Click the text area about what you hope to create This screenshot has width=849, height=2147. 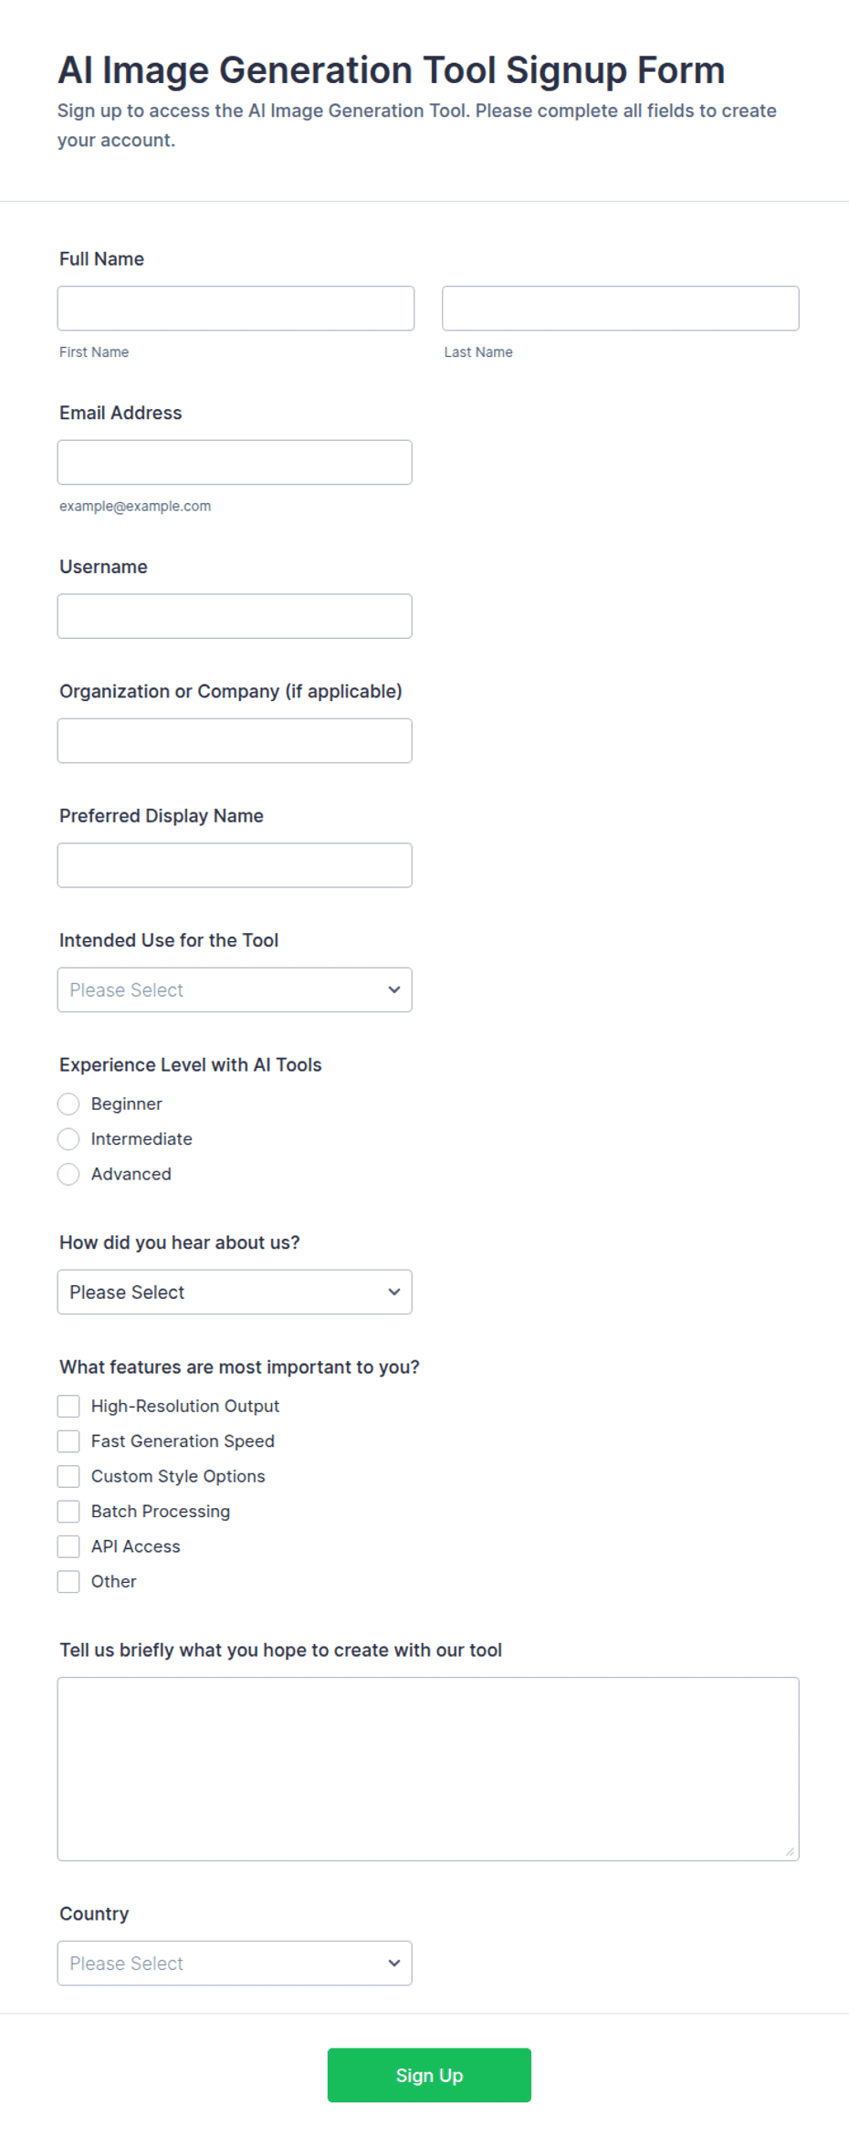pos(428,1769)
